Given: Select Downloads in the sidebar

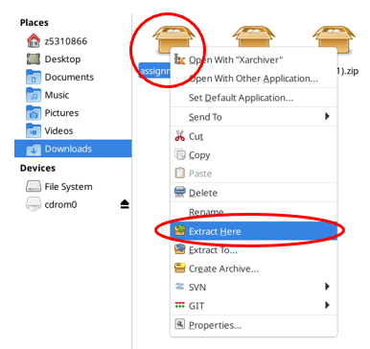Looking at the screenshot, I should (x=73, y=149).
